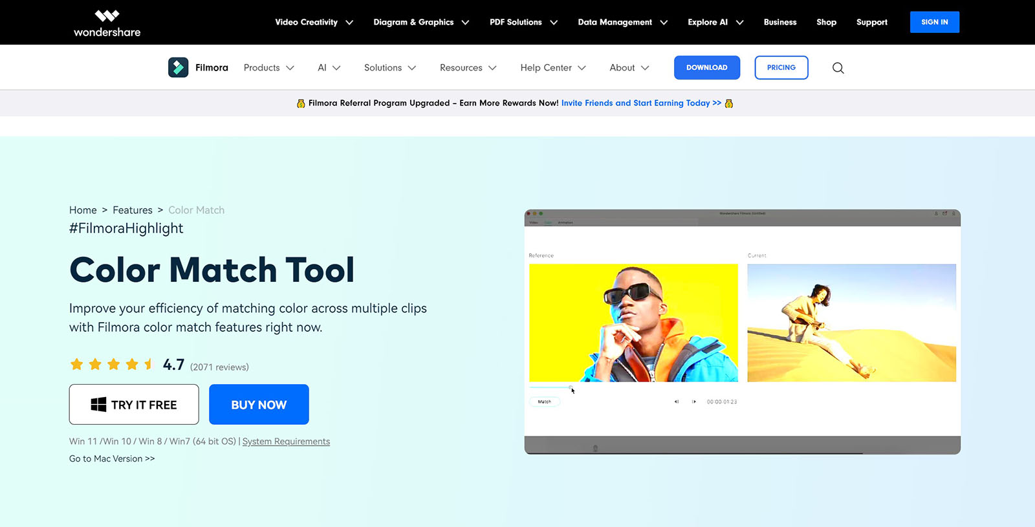Open 'Invite Friends and Start Earning Today' link
The height and width of the screenshot is (527, 1035).
pos(641,103)
